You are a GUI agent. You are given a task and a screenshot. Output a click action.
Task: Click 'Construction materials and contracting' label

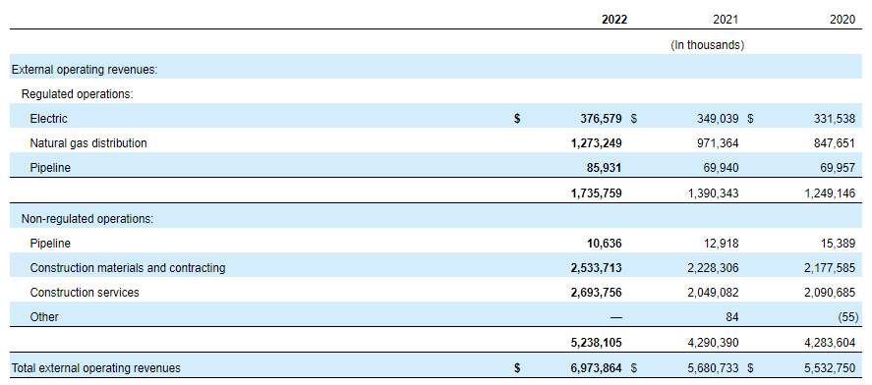point(128,268)
